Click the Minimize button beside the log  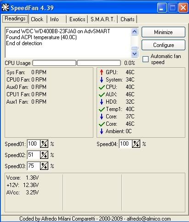163,32
